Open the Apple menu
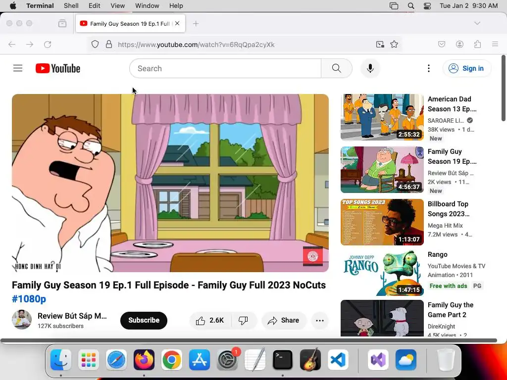The height and width of the screenshot is (380, 507). [13, 6]
